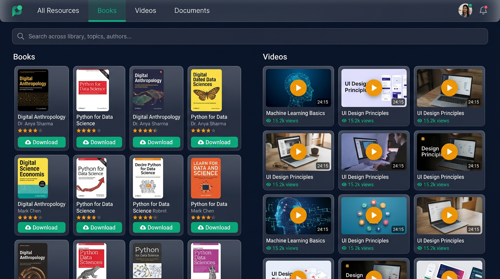Play the colorful app-icons UI Design Principles video
This screenshot has height=279, width=500.
pyautogui.click(x=374, y=215)
